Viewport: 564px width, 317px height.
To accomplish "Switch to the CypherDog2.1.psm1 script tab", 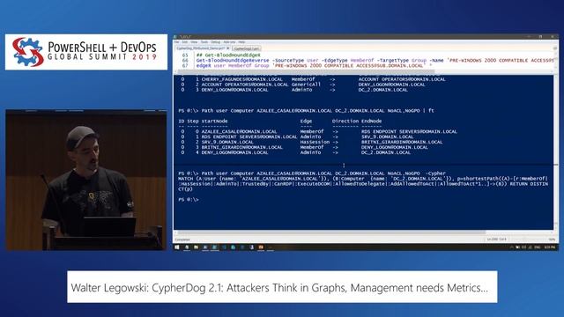I will [247, 48].
